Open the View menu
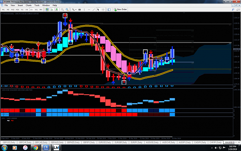Image resolution: width=241 pixels, height=151 pixels. pyautogui.click(x=13, y=5)
